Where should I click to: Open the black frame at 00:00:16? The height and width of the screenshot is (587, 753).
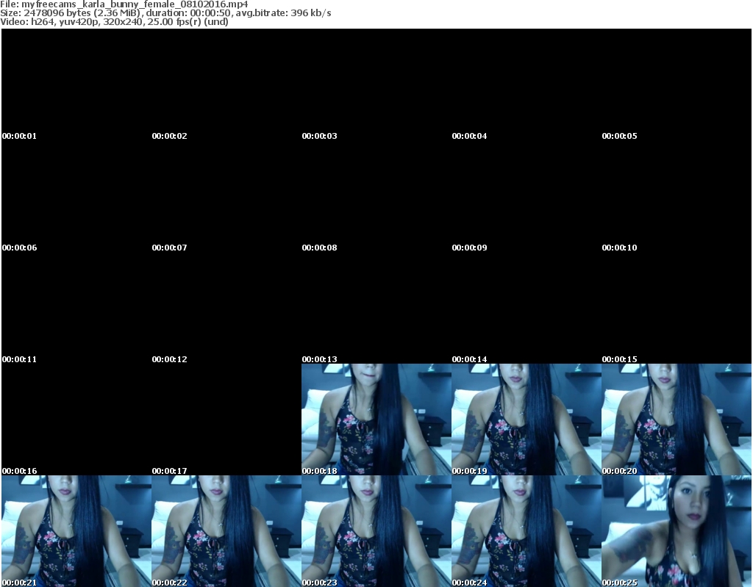click(76, 419)
